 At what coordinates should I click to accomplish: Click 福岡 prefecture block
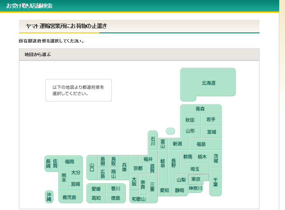point(70,162)
